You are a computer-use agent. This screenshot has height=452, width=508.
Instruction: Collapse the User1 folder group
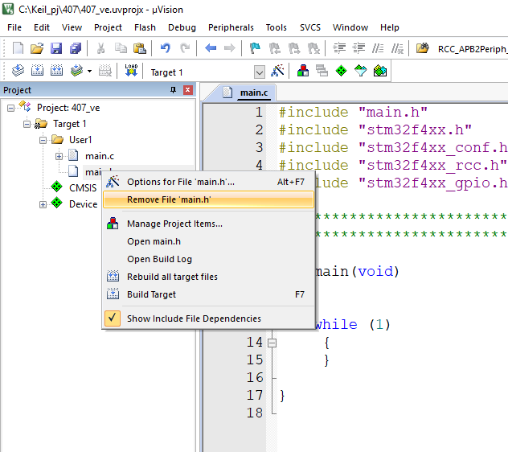(43, 141)
